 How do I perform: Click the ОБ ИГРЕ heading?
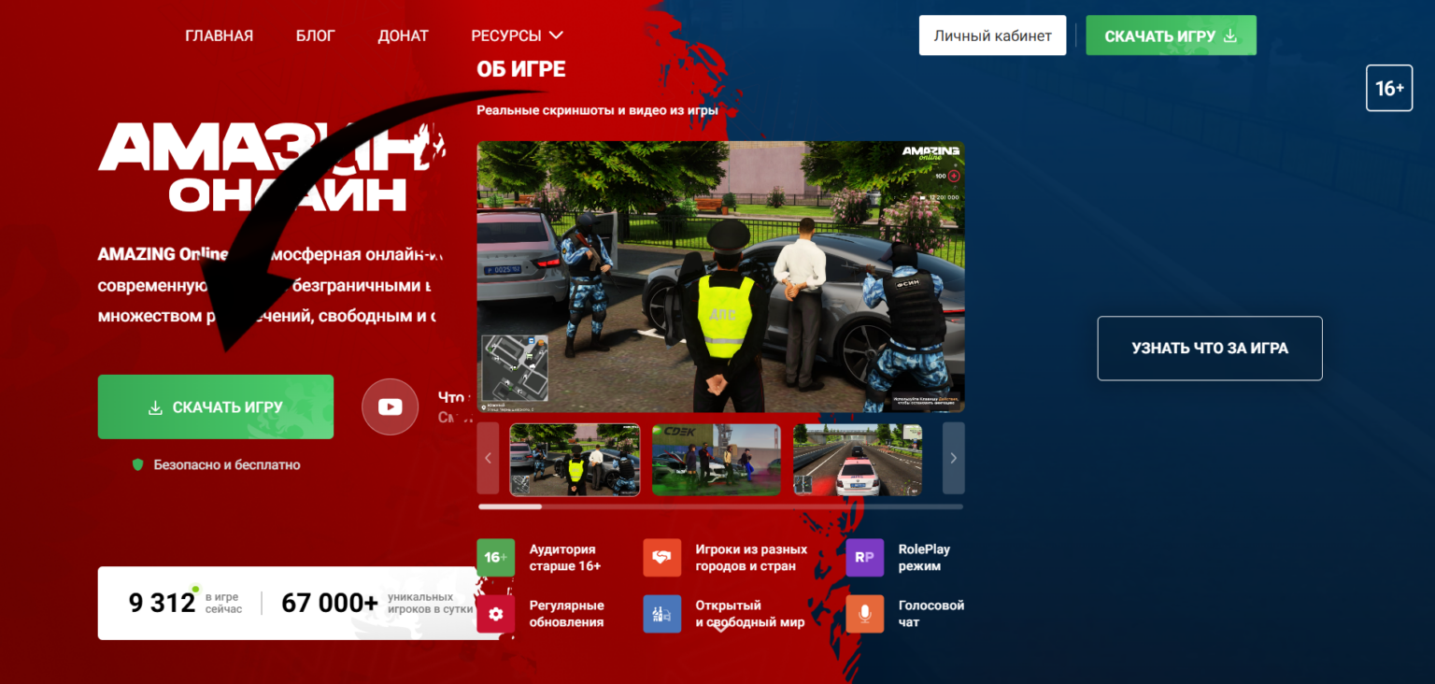click(520, 69)
